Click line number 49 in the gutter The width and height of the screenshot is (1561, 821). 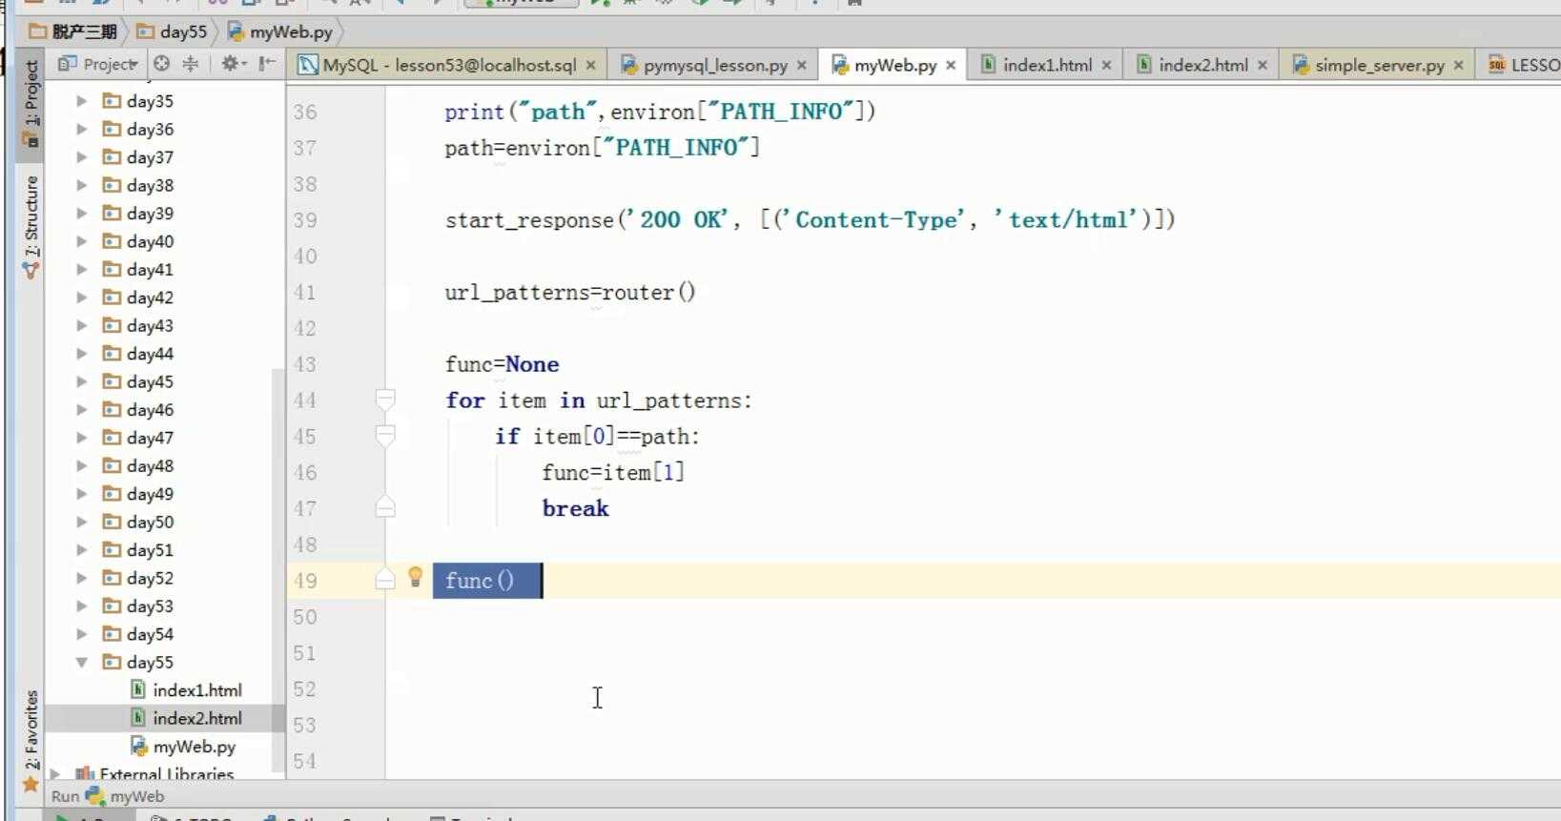click(x=305, y=581)
